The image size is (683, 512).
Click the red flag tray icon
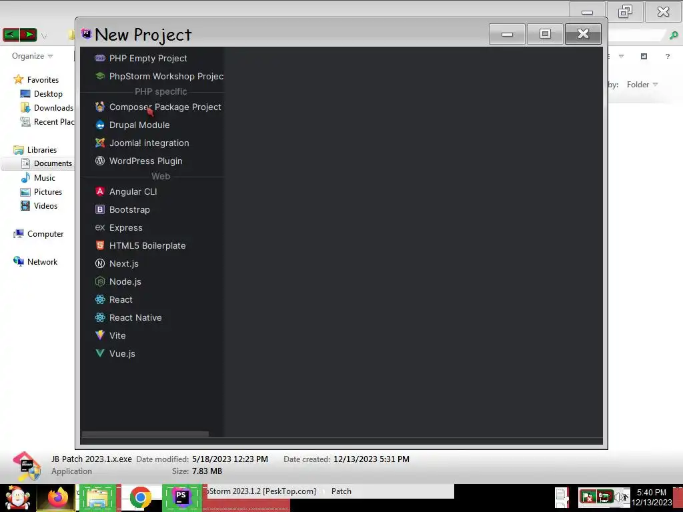[x=588, y=497]
